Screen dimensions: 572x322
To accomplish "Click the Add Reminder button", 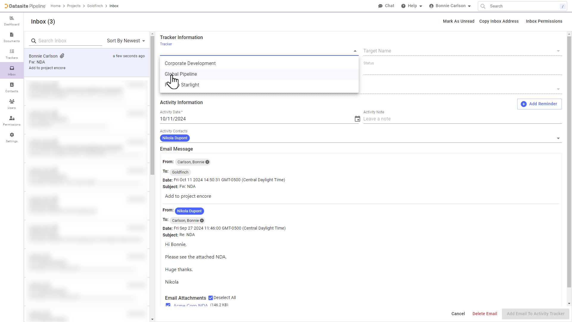I will click(539, 104).
